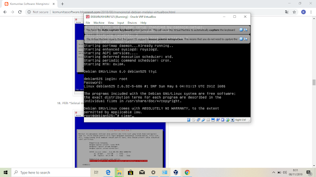Click the network adapters indicator in VirtualBox status bar
Image resolution: width=316 pixels, height=177 pixels.
tap(198, 120)
